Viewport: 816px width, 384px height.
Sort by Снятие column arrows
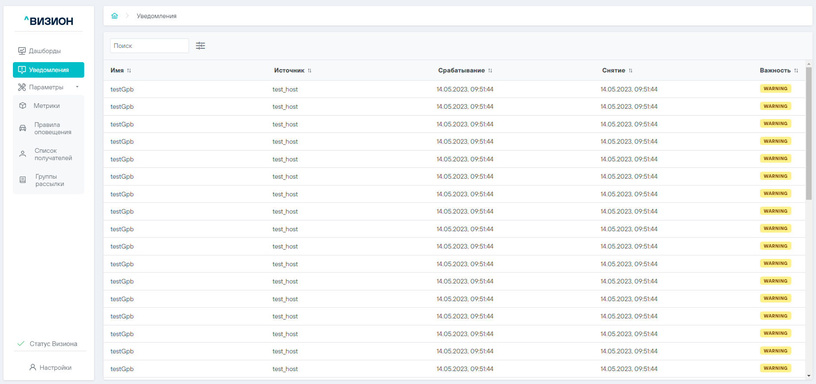[x=630, y=71]
